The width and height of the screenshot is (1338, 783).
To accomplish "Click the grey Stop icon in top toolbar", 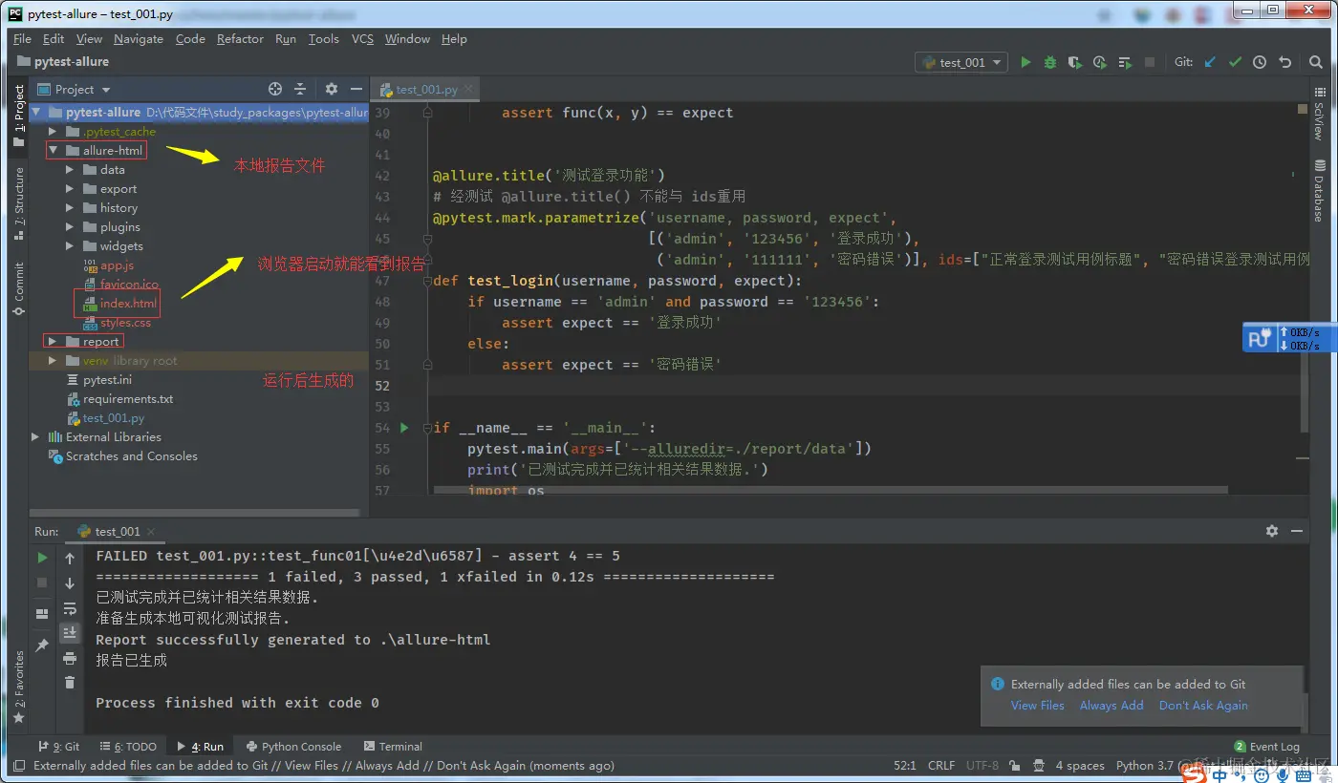I will [1150, 62].
